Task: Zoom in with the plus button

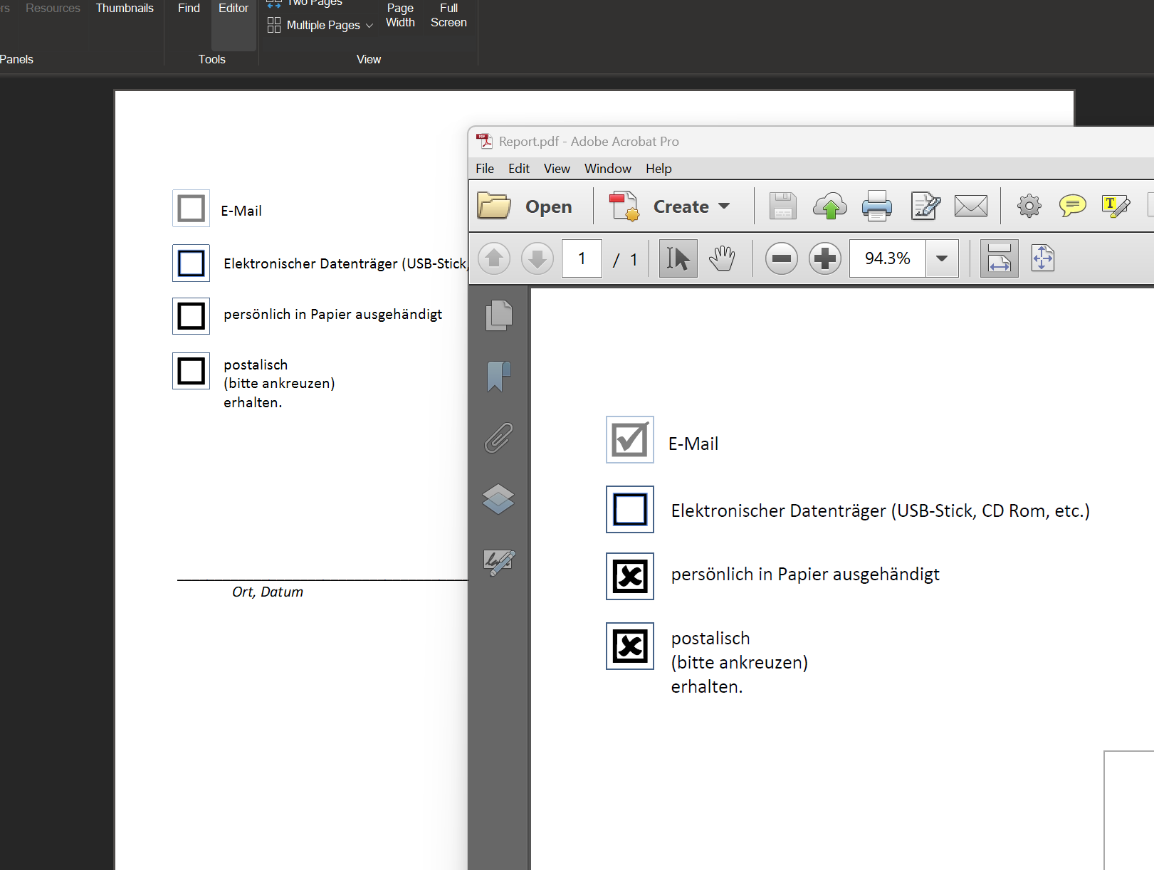Action: point(825,258)
